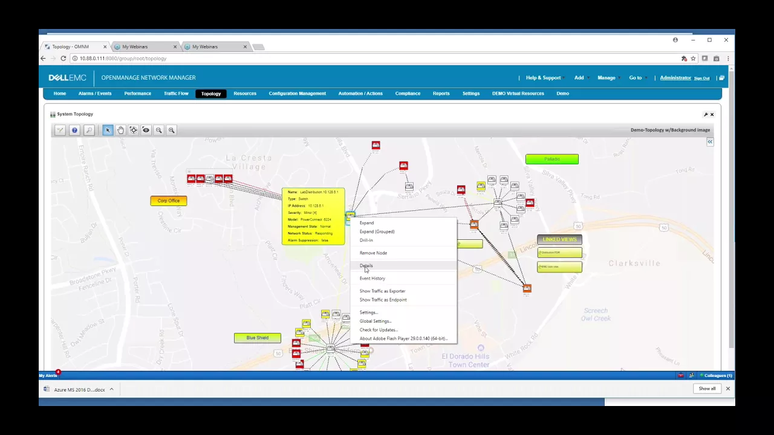Open the Automation / Actions tab
Screen dimensions: 774x435
click(360, 94)
